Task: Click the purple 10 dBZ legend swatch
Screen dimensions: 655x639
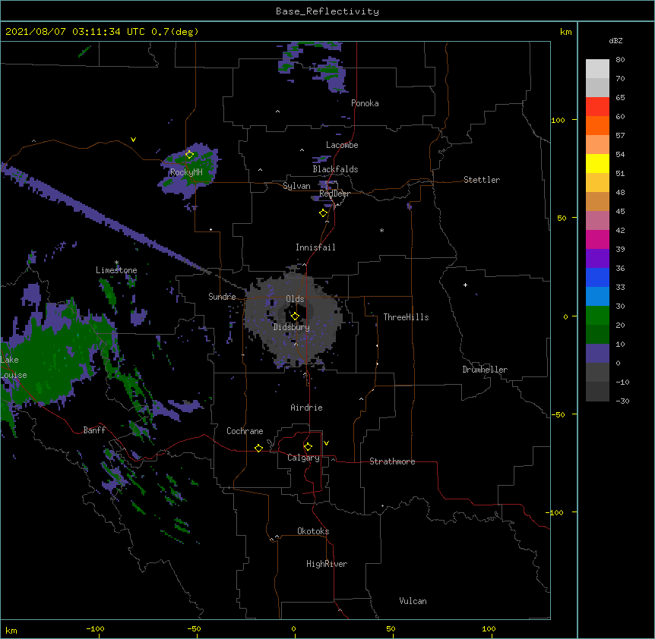Action: [597, 354]
